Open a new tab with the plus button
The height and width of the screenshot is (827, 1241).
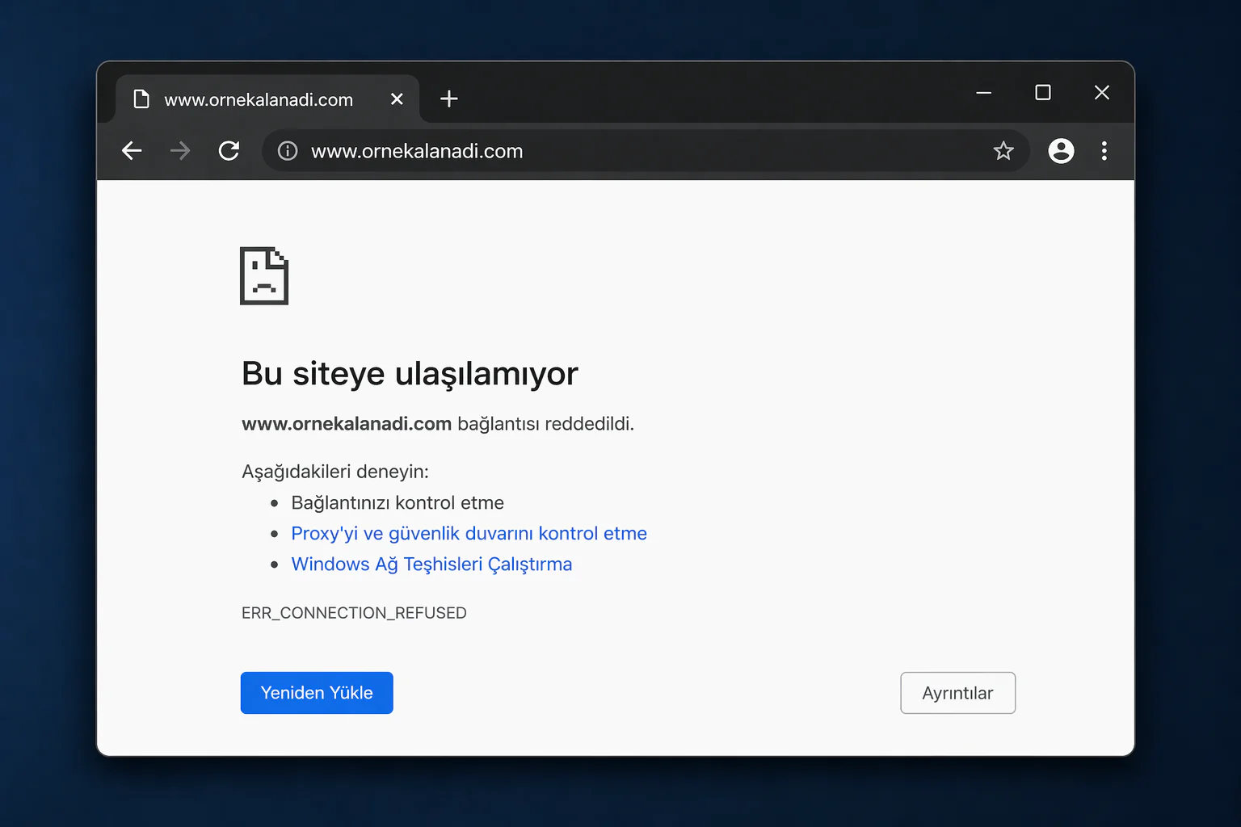pos(449,99)
